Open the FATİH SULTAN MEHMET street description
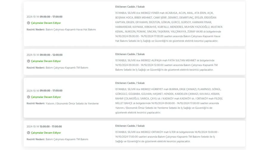256x150 pixels. pyautogui.click(x=167, y=65)
